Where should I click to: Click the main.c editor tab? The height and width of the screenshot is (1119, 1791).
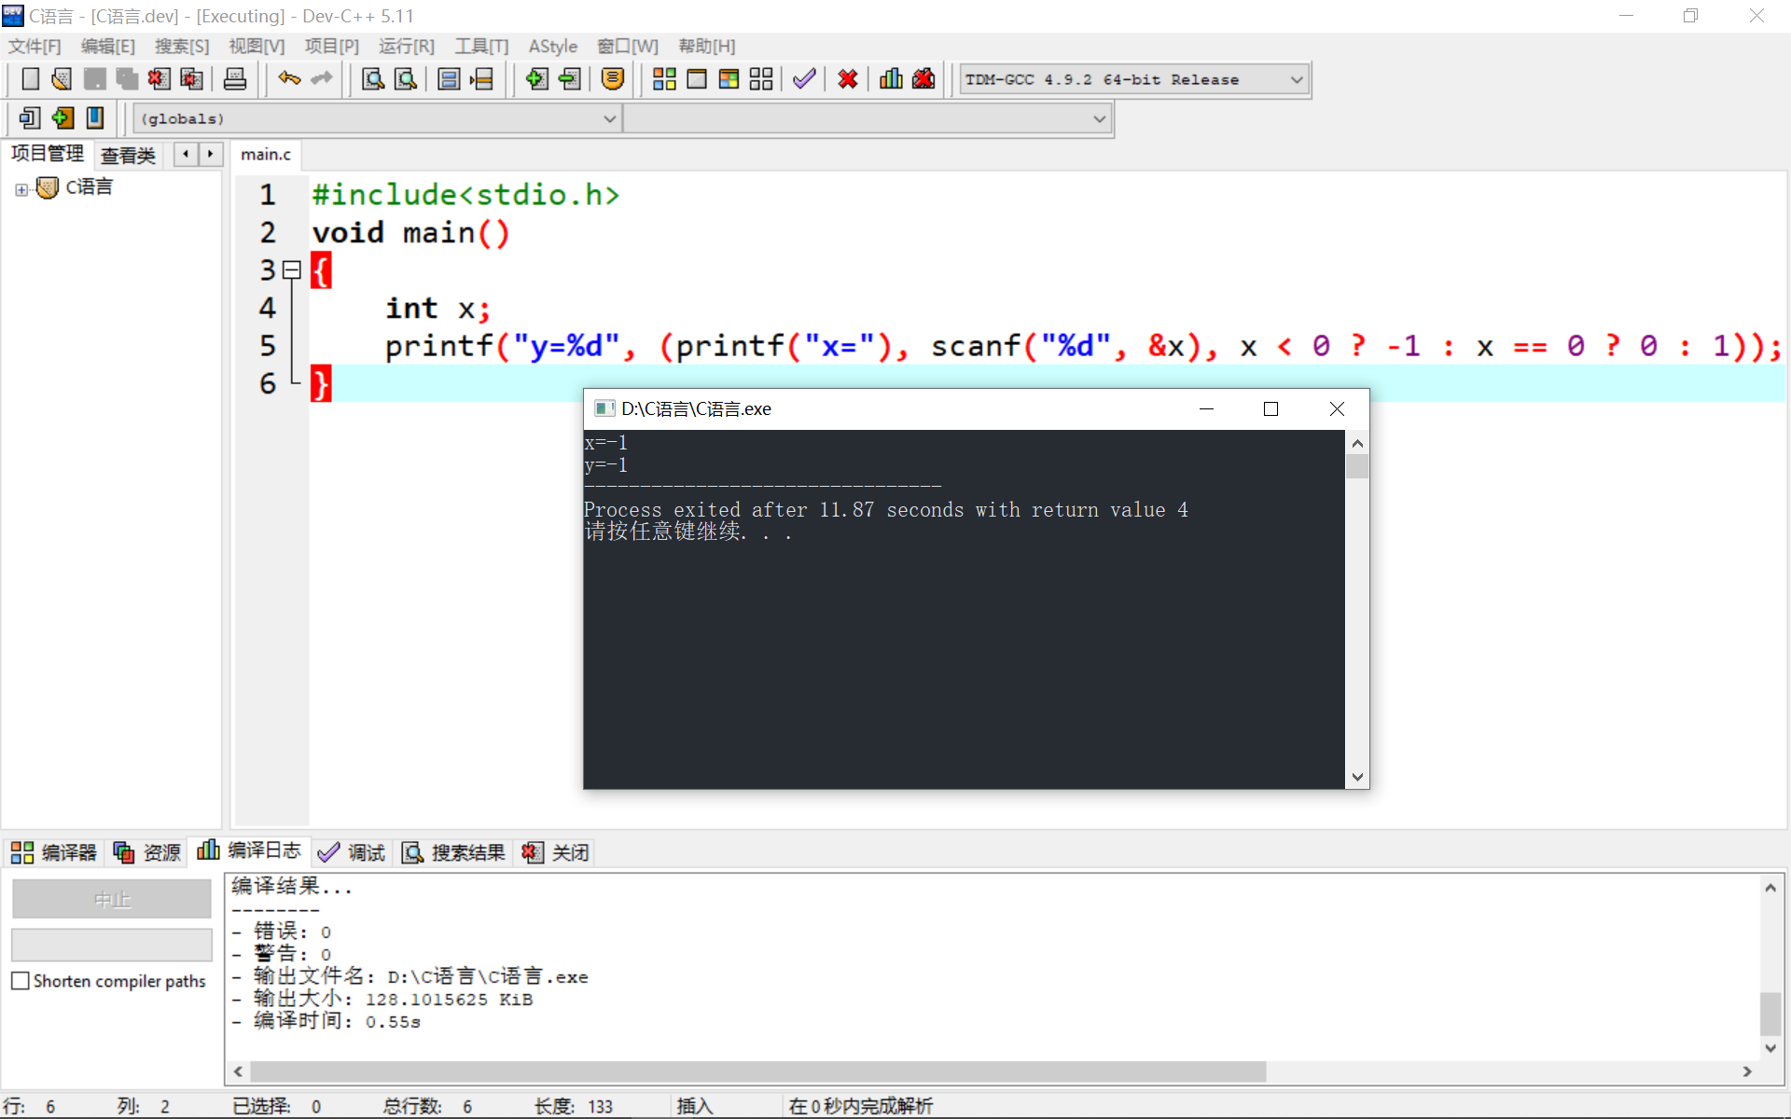tap(266, 155)
